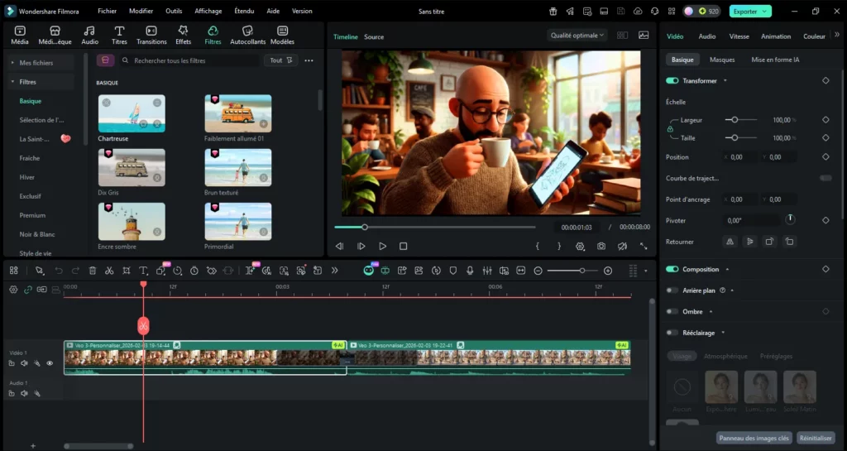Open the audio mixer icon

[x=486, y=271]
